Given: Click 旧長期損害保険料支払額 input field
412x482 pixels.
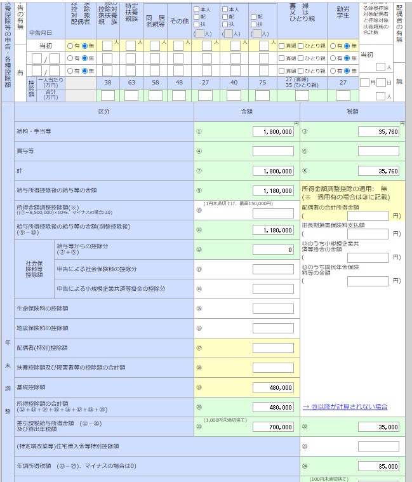Looking at the screenshot, I should point(368,234).
